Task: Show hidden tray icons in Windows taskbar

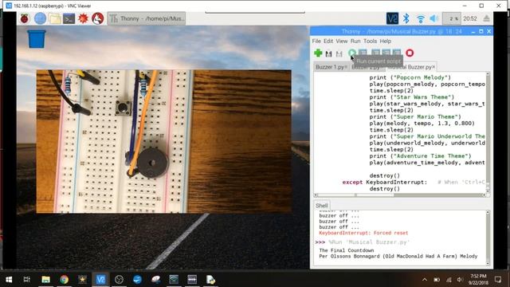Action: 425,280
